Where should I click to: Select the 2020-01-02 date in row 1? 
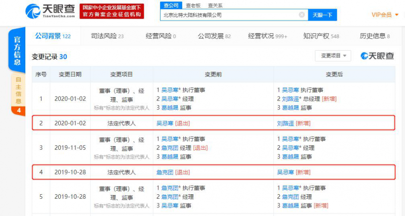(70, 99)
